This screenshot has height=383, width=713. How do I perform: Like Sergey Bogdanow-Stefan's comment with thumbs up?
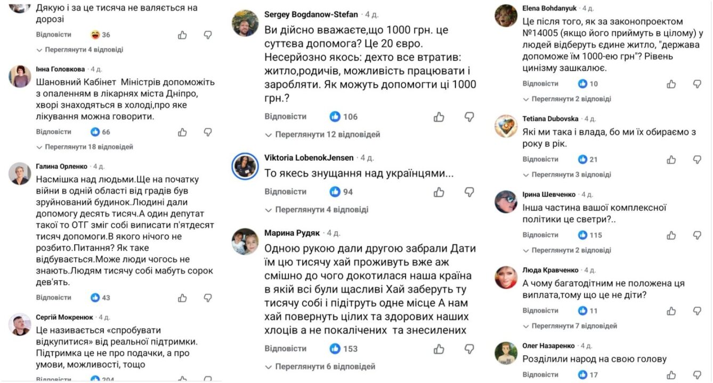pos(439,116)
